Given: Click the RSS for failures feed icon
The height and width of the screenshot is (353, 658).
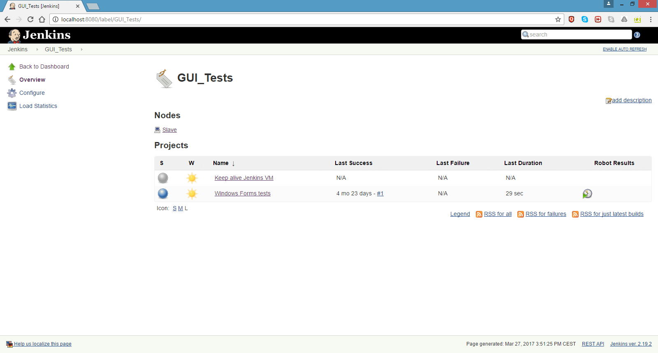Looking at the screenshot, I should click(521, 214).
